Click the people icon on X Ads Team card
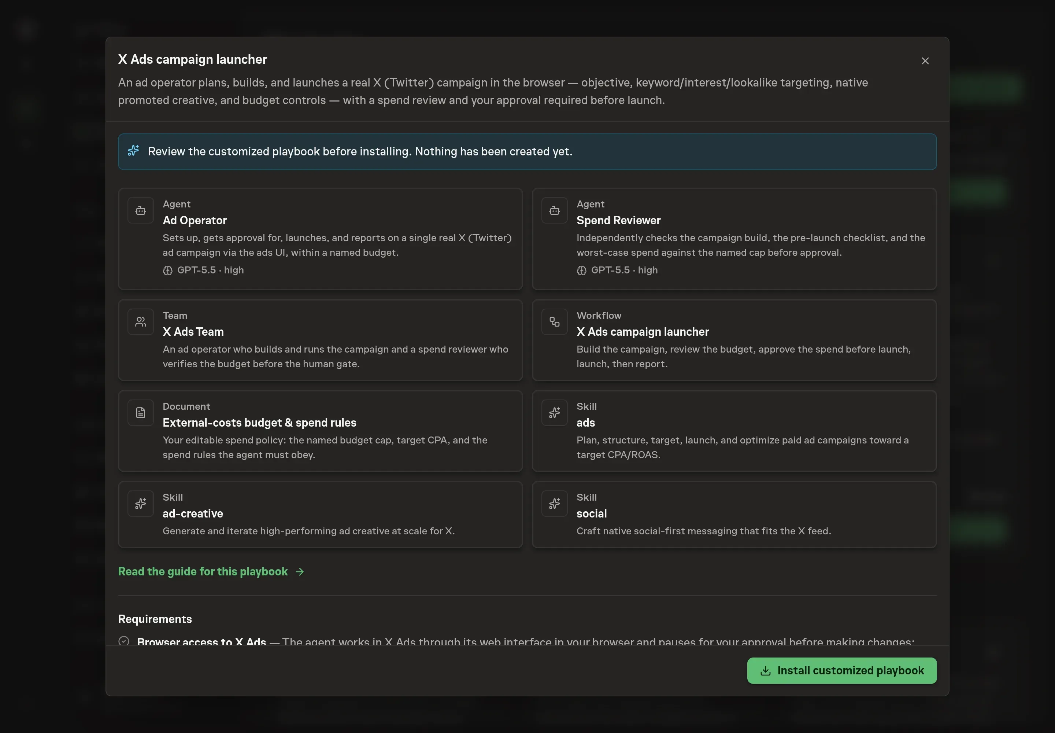1055x733 pixels. [140, 322]
